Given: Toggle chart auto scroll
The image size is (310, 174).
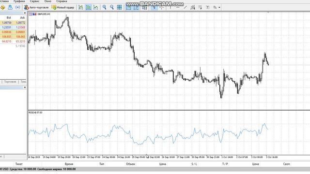Looking at the screenshot, I should pyautogui.click(x=128, y=8).
